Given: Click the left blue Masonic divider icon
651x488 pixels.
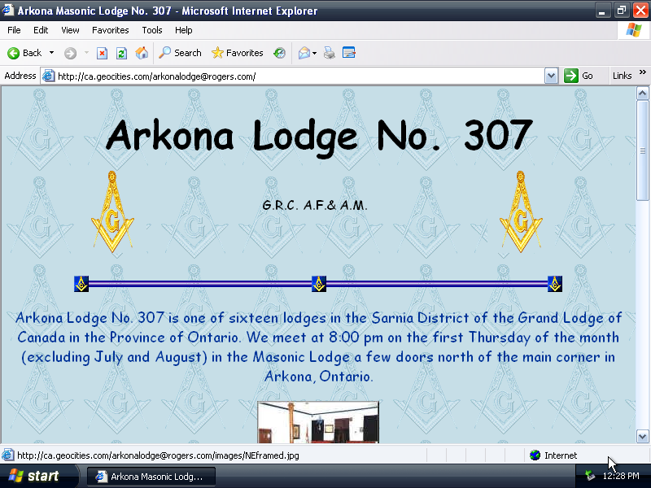Looking at the screenshot, I should pyautogui.click(x=81, y=284).
